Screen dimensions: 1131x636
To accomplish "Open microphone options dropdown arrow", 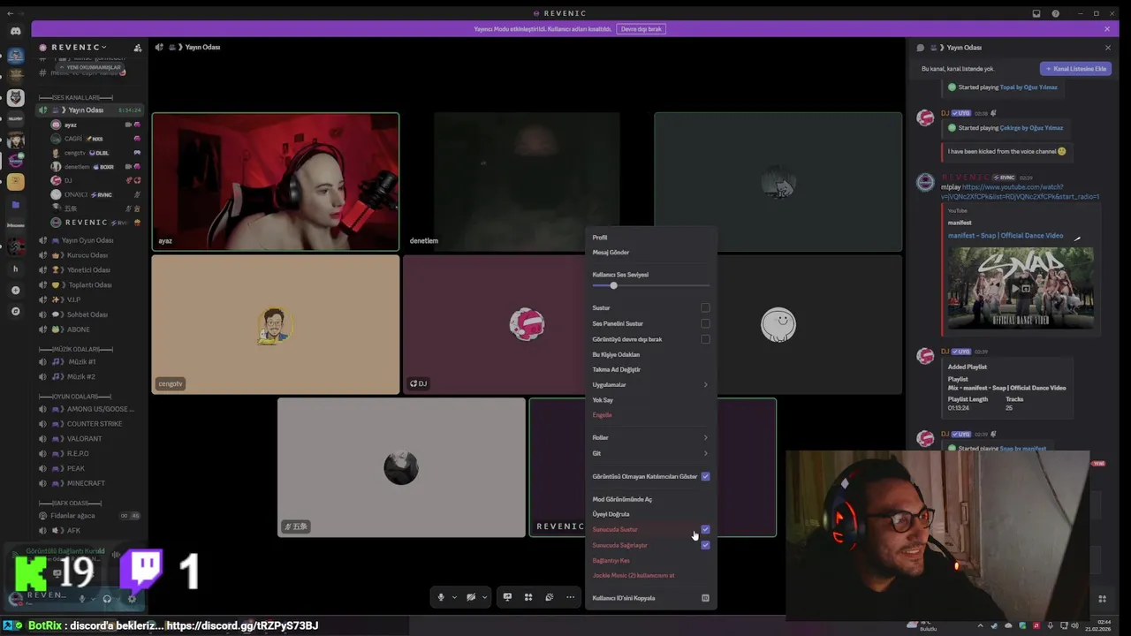I will [454, 597].
